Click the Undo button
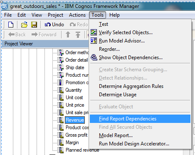195x155 pixels. point(54,25)
